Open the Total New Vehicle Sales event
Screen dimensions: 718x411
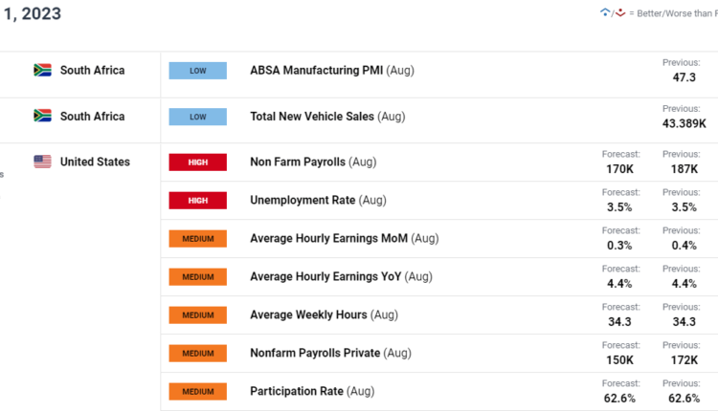tap(312, 117)
